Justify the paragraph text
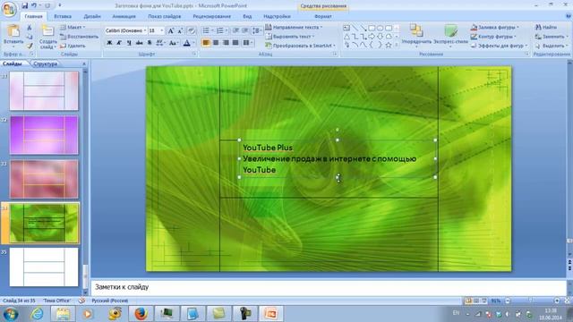 tap(235, 43)
